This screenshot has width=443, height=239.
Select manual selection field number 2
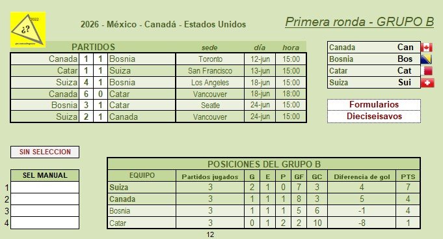[45, 199]
